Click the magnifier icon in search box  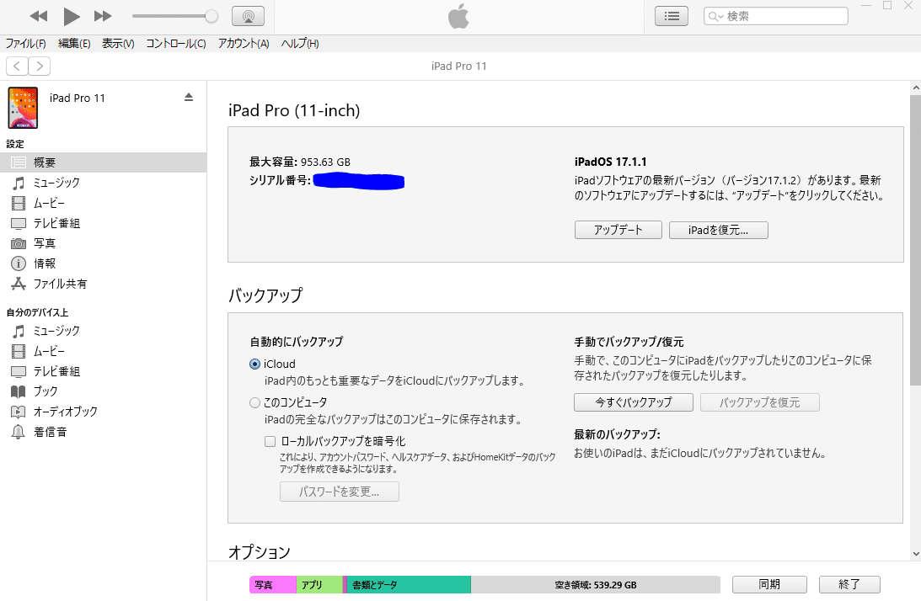pos(715,17)
